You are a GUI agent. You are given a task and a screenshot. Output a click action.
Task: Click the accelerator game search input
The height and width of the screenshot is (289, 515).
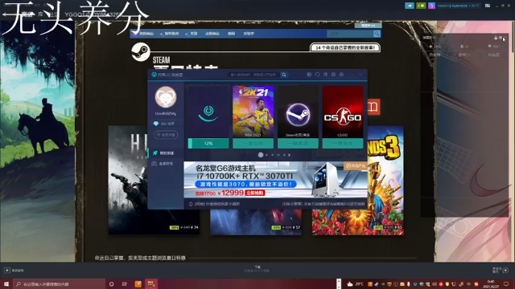tap(254, 75)
